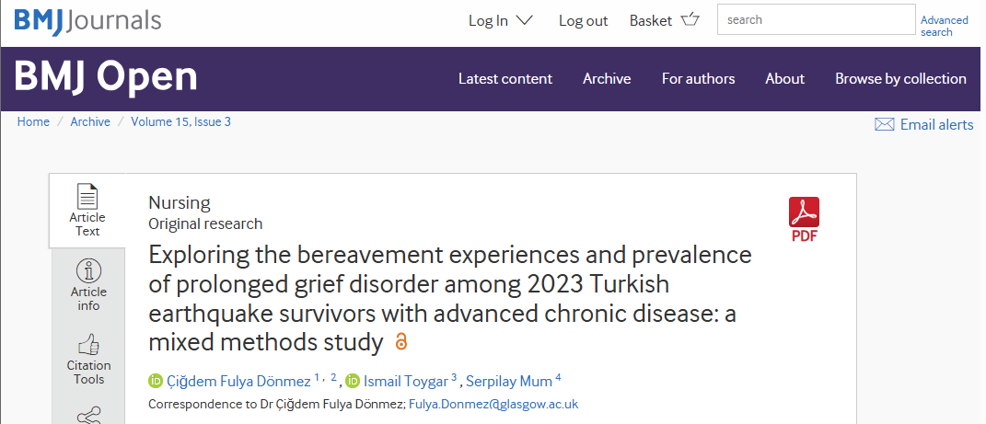
Task: Click the Email alerts envelope icon
Action: click(x=884, y=124)
